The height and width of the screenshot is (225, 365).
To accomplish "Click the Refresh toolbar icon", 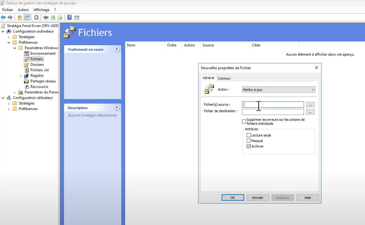I will pyautogui.click(x=53, y=18).
